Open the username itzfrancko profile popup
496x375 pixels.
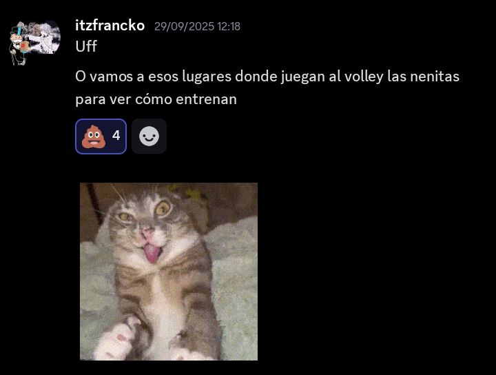[110, 26]
